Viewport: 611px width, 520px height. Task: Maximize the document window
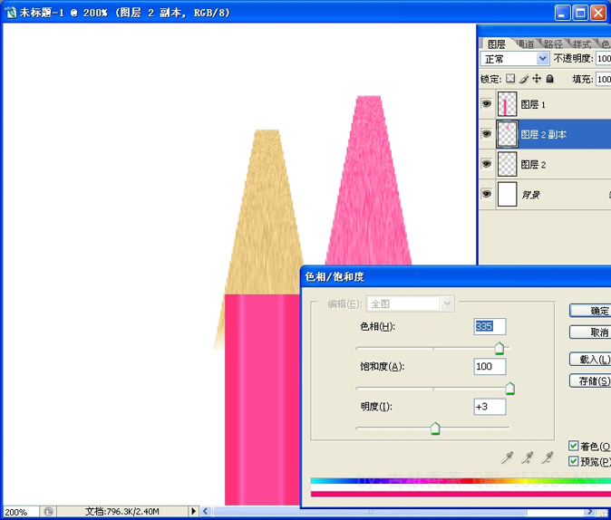click(580, 13)
